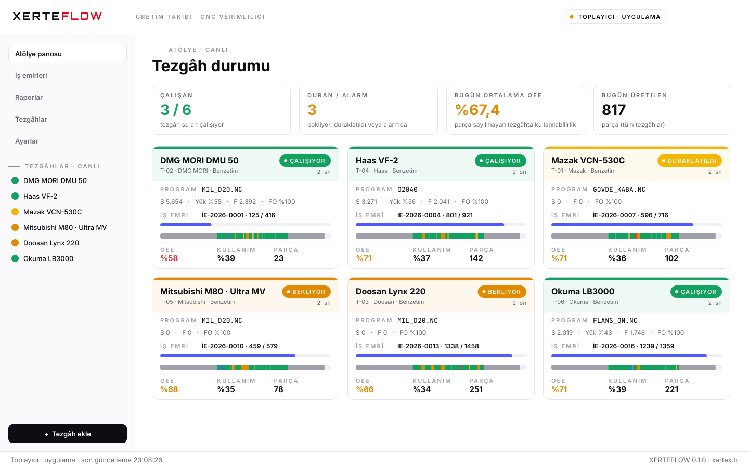Click the BUGÜN ORTALAMA OEE %67,4 value
This screenshot has height=468, width=749.
pyautogui.click(x=477, y=110)
